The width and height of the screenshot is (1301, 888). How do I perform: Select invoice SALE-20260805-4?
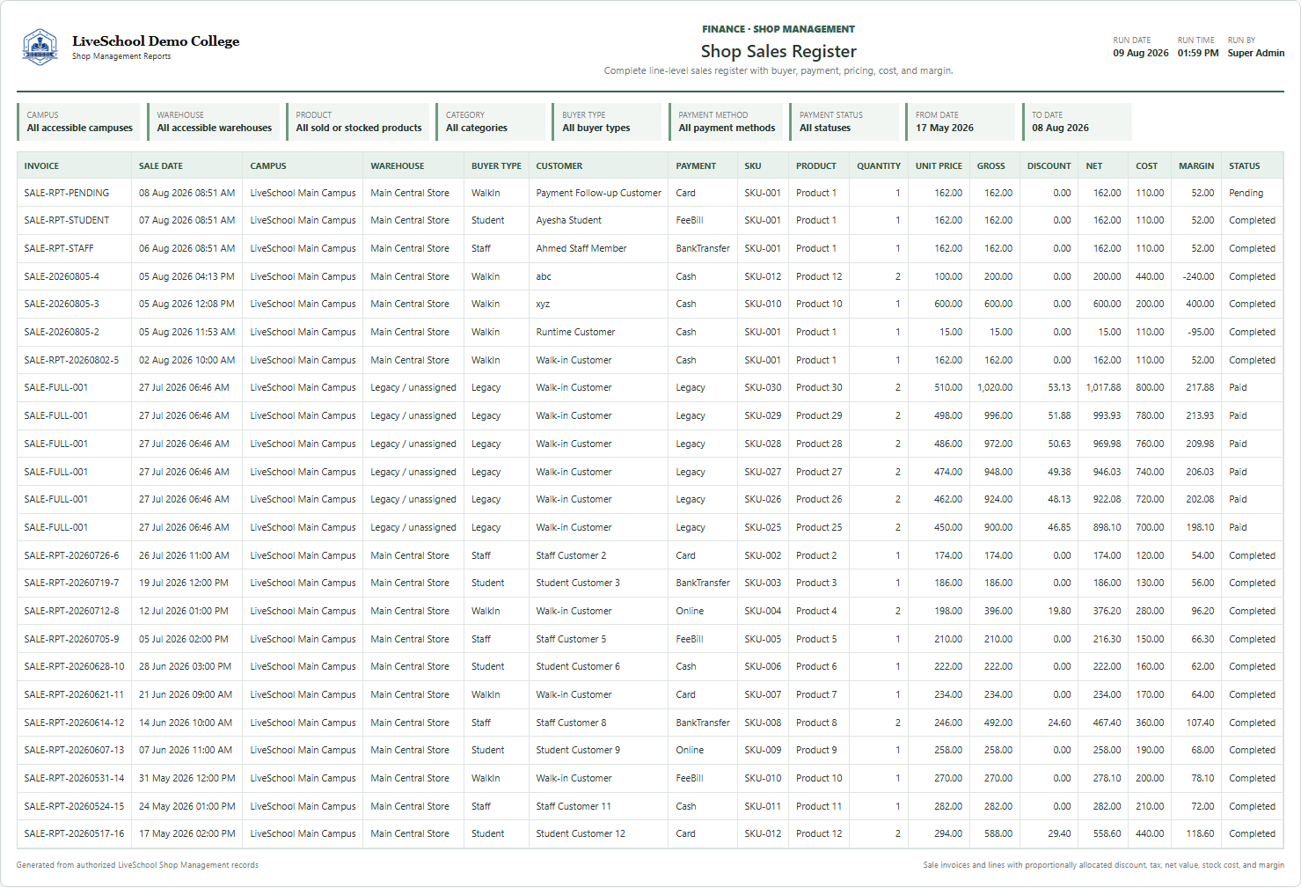(62, 276)
